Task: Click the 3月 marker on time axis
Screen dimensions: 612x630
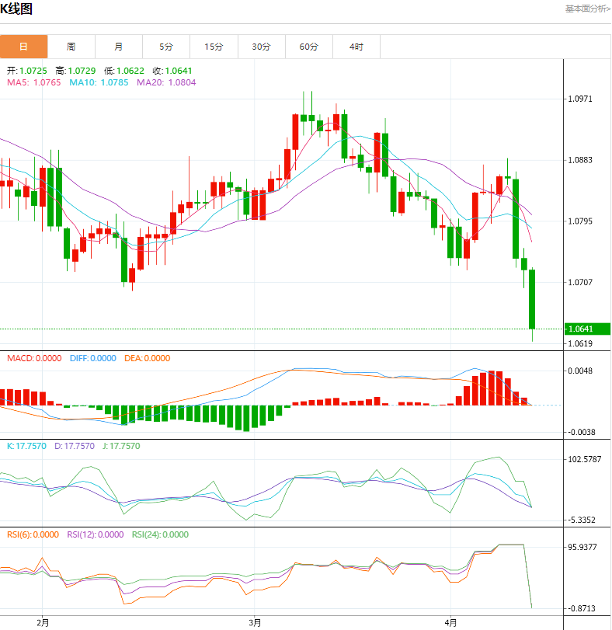Action: click(255, 622)
